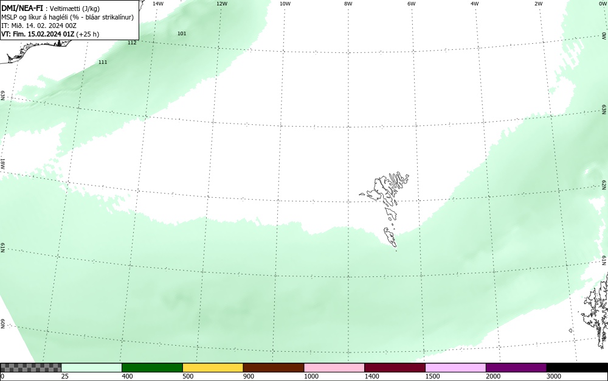Click the "6W" longitude label
Viewport: 608px width, 381px height.
coord(412,4)
